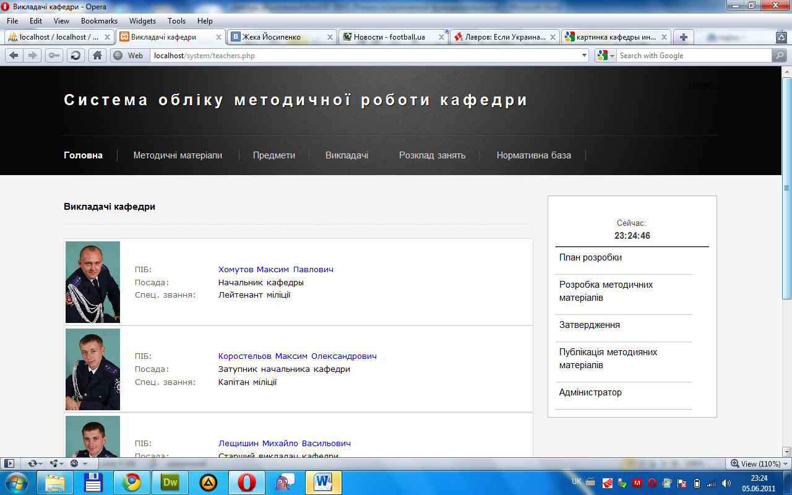Screen dimensions: 792x495
Task: Switch to the Новости - football.ua tab
Action: 394,37
